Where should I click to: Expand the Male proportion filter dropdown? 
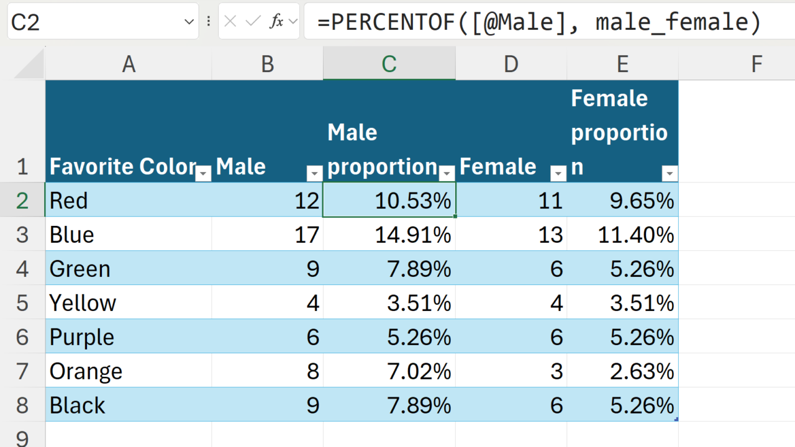point(447,174)
